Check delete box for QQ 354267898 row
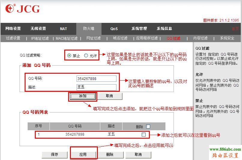This screenshot has width=242, height=160. pyautogui.click(x=144, y=135)
